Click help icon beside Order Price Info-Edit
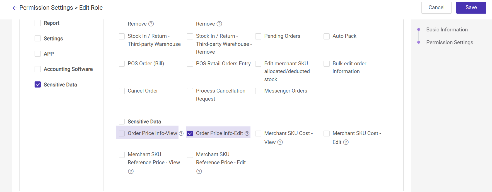This screenshot has height=192, width=492. [x=247, y=134]
